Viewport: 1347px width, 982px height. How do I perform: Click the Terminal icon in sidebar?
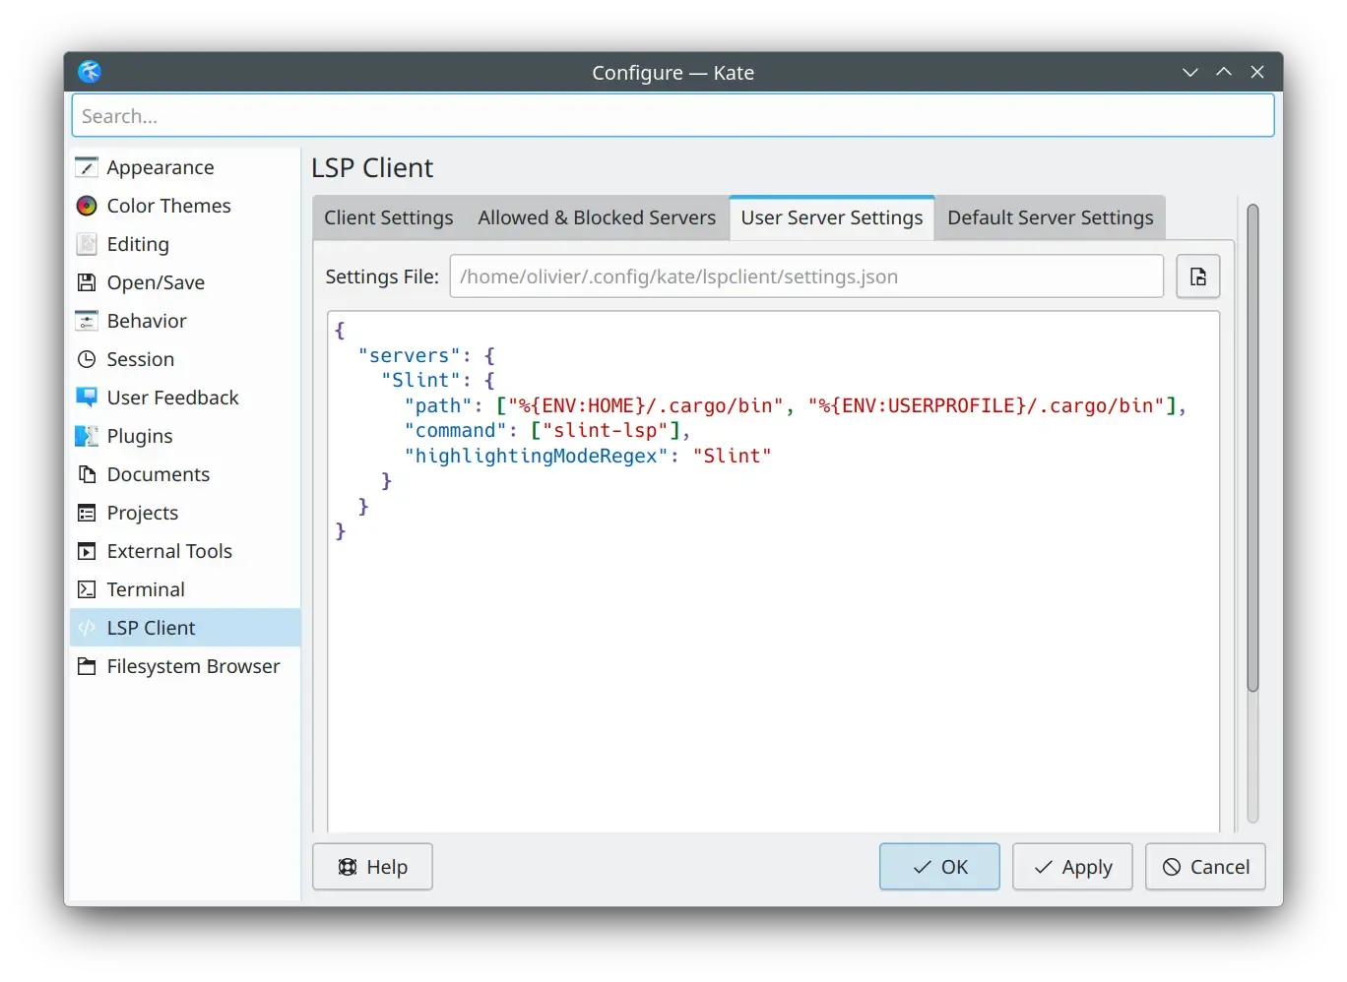pyautogui.click(x=87, y=589)
